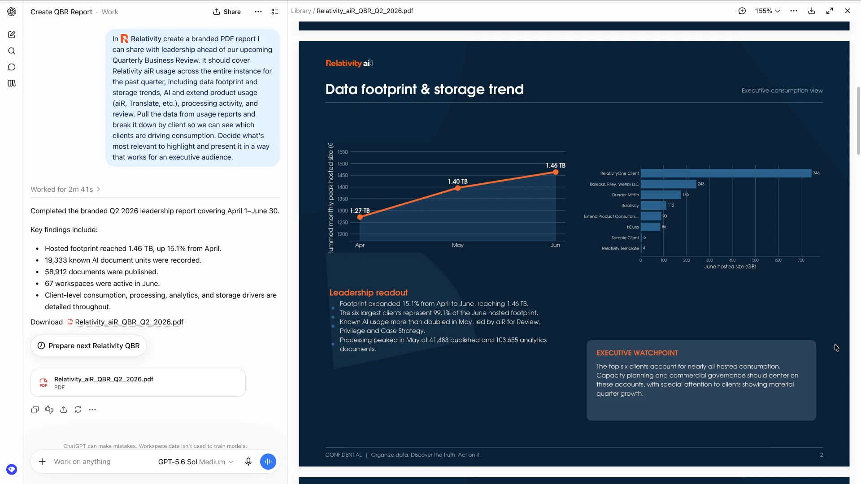Click the RelativityOne Client bar label
861x484 pixels.
(x=620, y=173)
